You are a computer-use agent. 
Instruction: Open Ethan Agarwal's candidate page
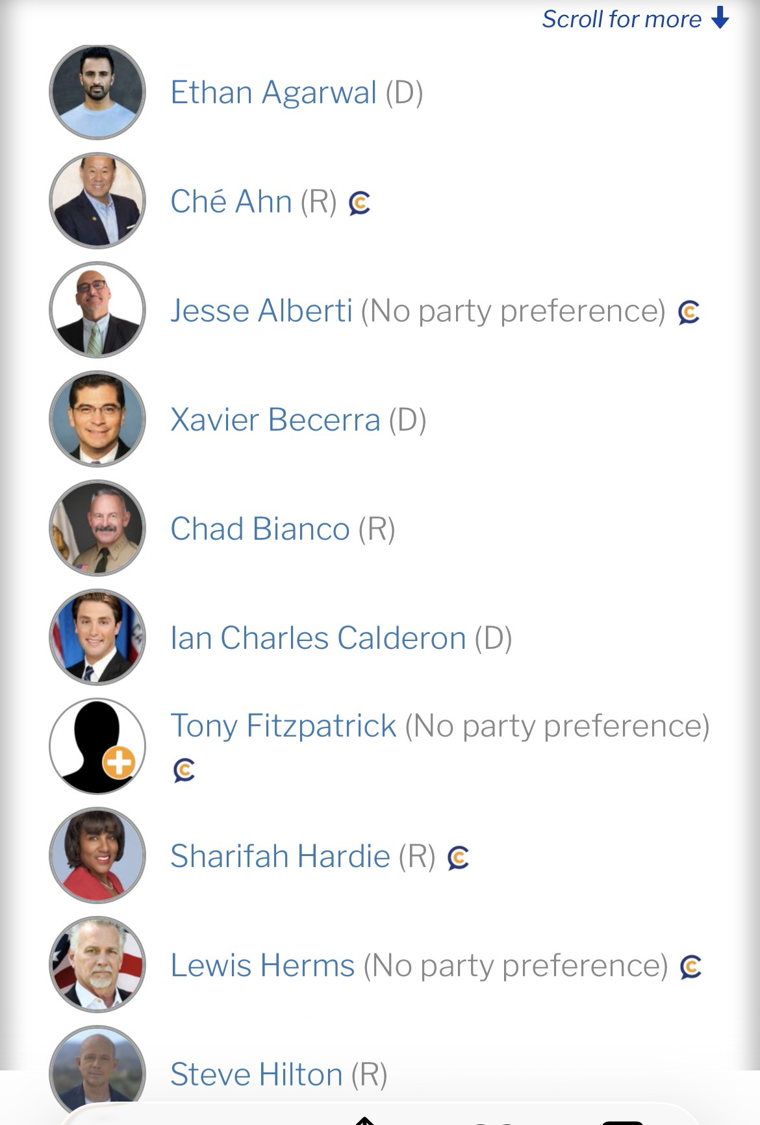click(x=273, y=92)
